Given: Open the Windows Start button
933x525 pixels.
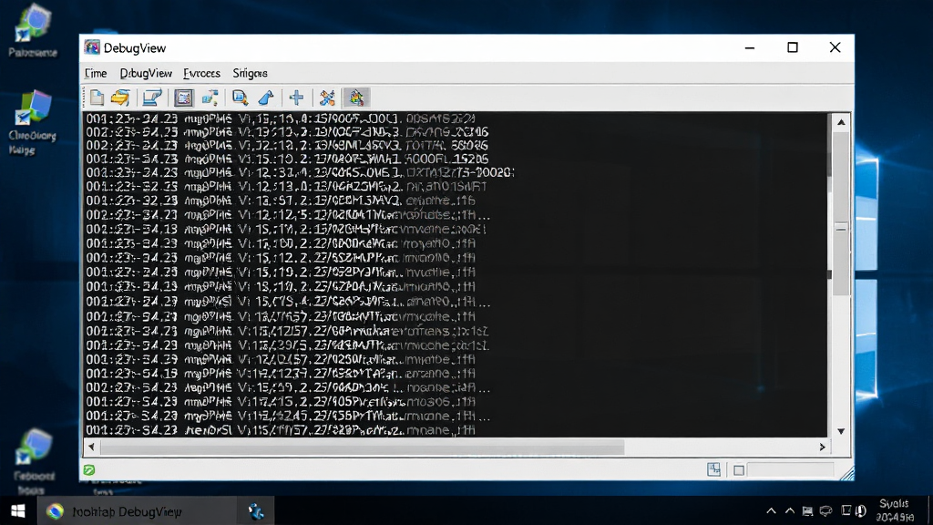Looking at the screenshot, I should 18,511.
